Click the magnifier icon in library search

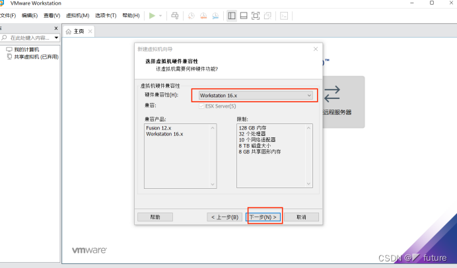point(4,38)
